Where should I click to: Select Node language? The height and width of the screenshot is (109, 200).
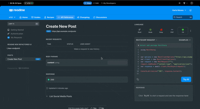tap(150, 31)
